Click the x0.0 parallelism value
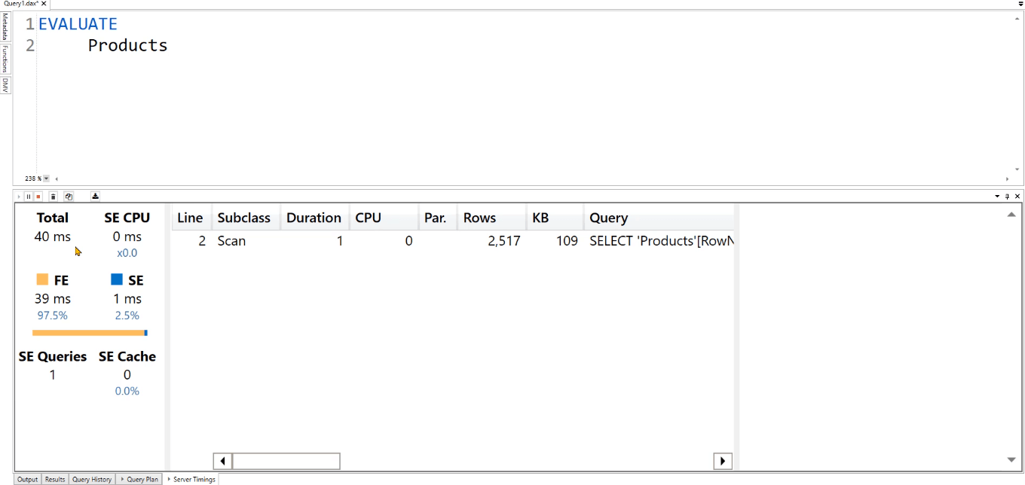 [x=127, y=253]
